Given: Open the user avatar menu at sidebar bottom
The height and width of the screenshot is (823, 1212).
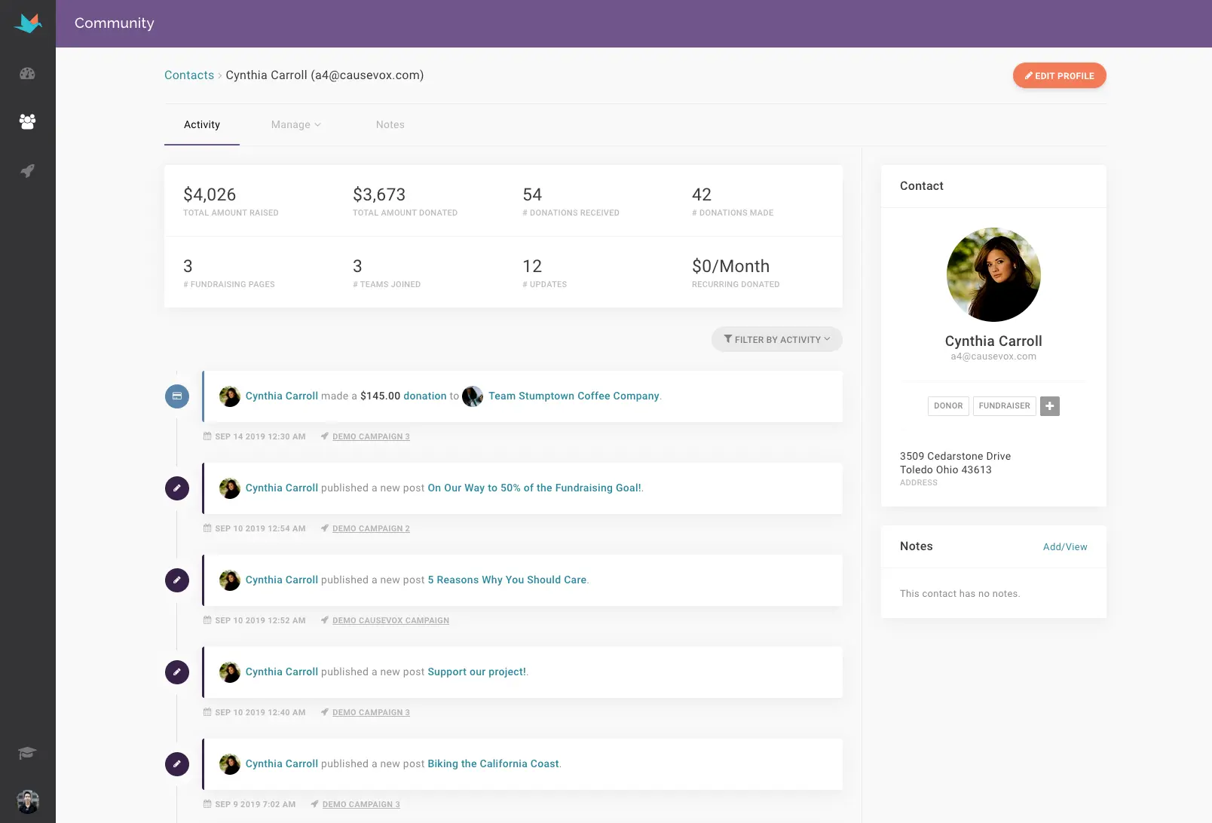Looking at the screenshot, I should [x=27, y=801].
